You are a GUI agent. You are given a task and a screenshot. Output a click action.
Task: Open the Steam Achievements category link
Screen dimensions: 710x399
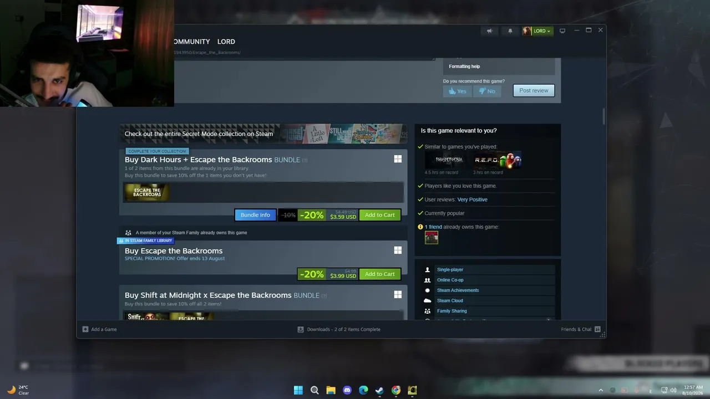pyautogui.click(x=458, y=290)
